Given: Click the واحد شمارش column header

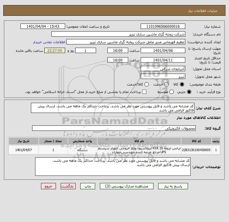Looking at the screenshot, I should pyautogui.click(x=82, y=141).
